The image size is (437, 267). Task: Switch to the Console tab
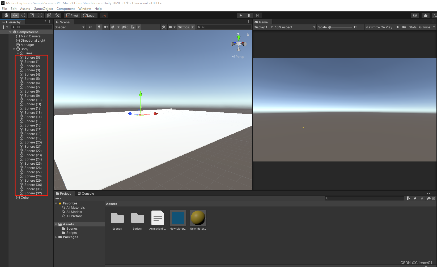coord(86,193)
